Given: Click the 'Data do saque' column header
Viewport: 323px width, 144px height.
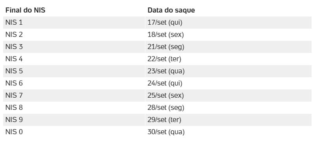Looking at the screenshot, I should 171,10.
